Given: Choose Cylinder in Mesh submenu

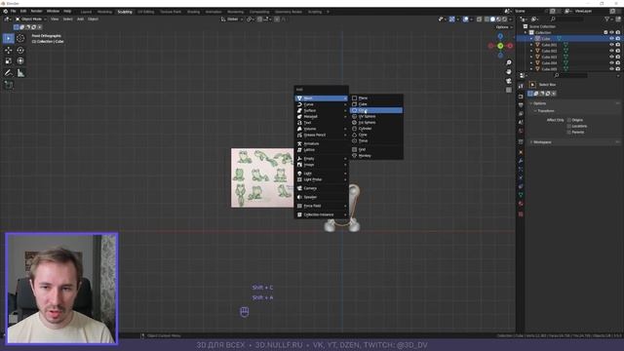Looking at the screenshot, I should tap(376, 129).
